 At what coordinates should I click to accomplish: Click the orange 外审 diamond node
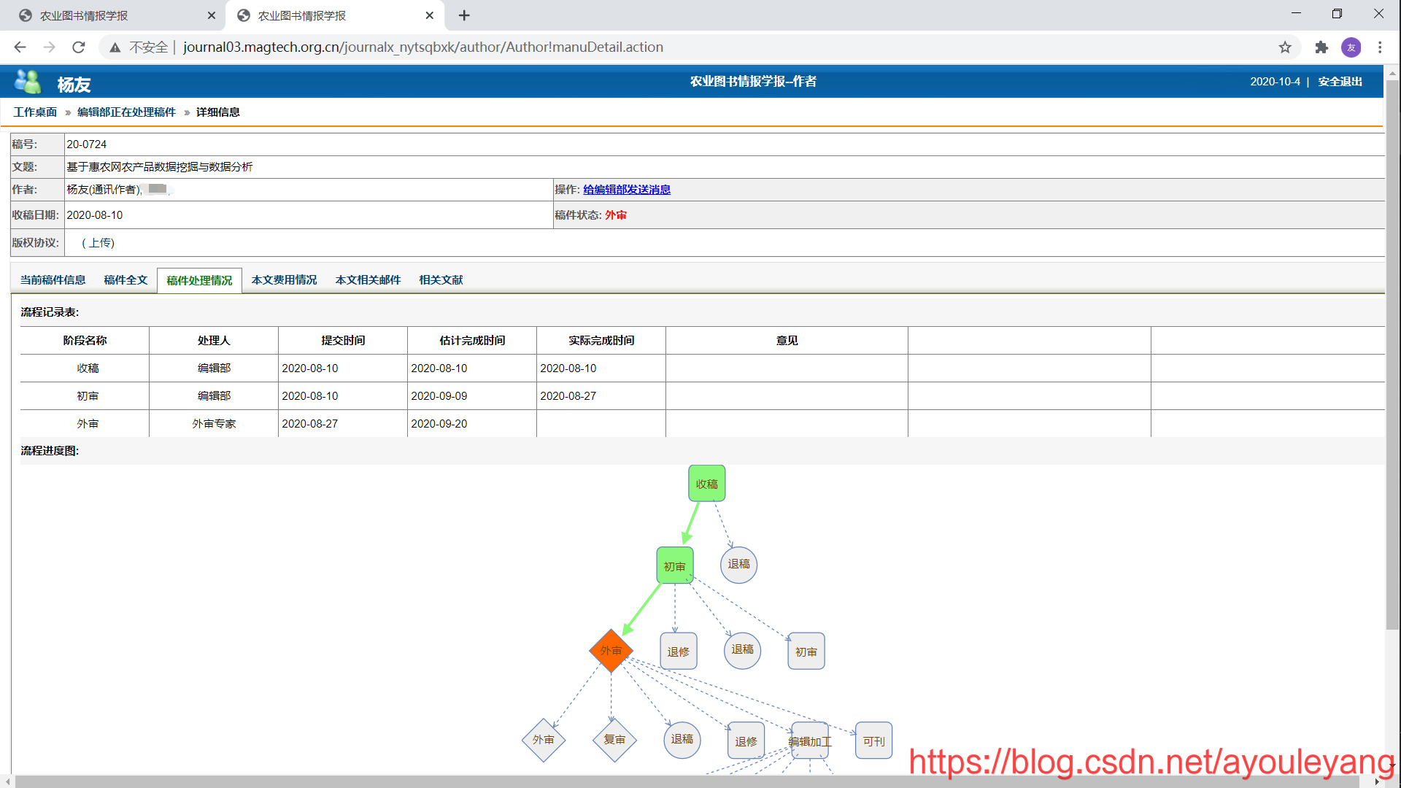(x=611, y=650)
